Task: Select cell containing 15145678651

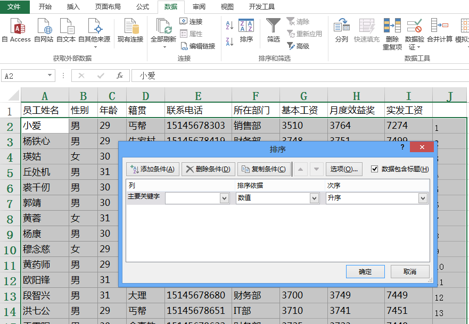Action: 198,311
